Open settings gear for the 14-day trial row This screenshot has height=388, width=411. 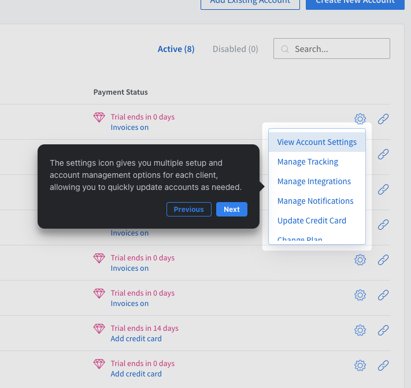coord(360,330)
